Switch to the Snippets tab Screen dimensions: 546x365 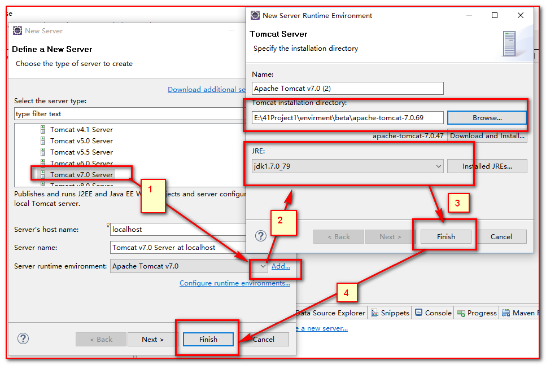coord(390,313)
